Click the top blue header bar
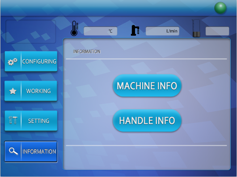 pyautogui.click(x=118, y=8)
